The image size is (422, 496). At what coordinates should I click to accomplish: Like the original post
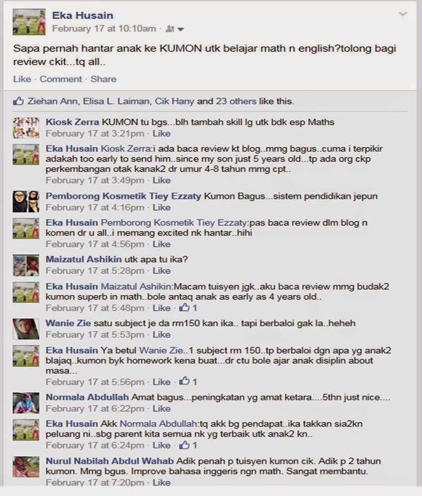[x=22, y=79]
